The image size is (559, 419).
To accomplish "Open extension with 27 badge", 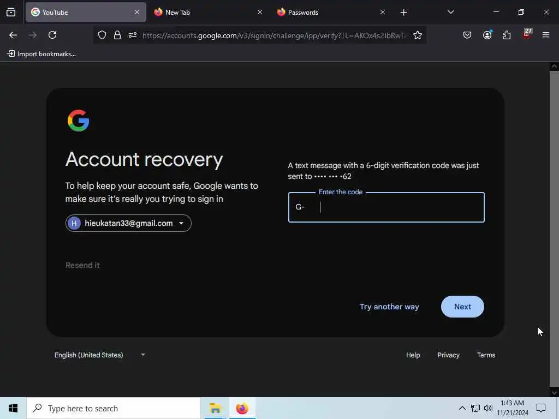I will [527, 34].
